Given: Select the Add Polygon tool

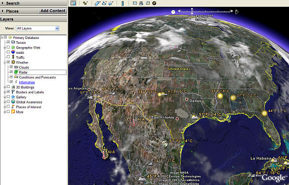Looking at the screenshot, I should [x=97, y=3].
